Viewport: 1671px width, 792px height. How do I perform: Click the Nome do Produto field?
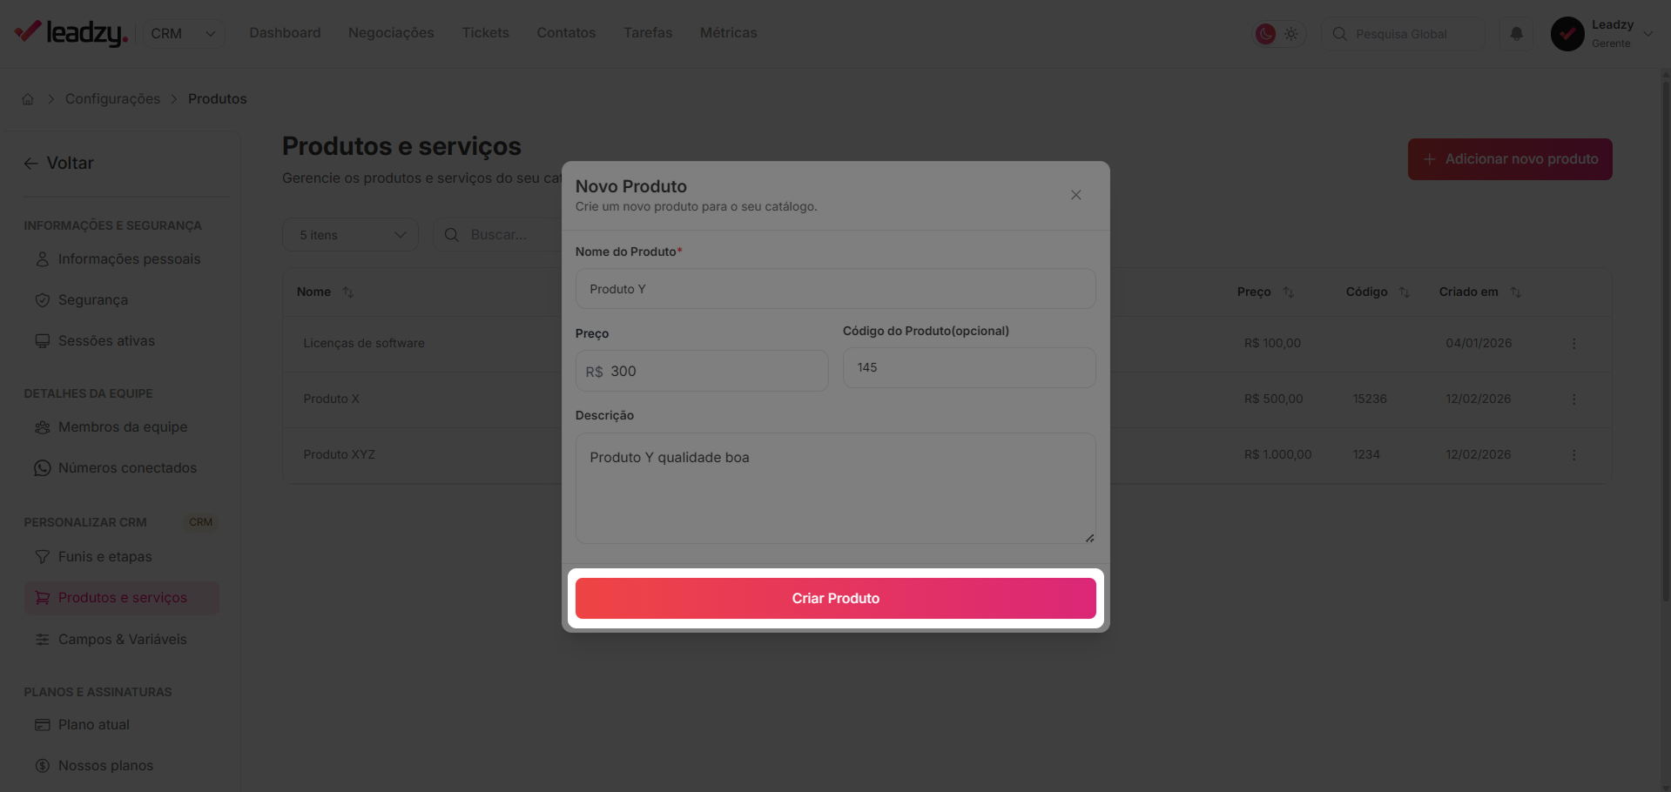pos(835,289)
